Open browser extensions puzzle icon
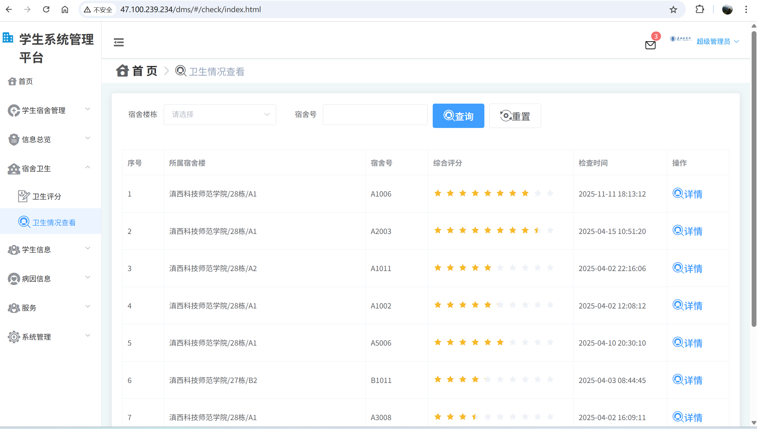The width and height of the screenshot is (757, 429). click(x=700, y=10)
